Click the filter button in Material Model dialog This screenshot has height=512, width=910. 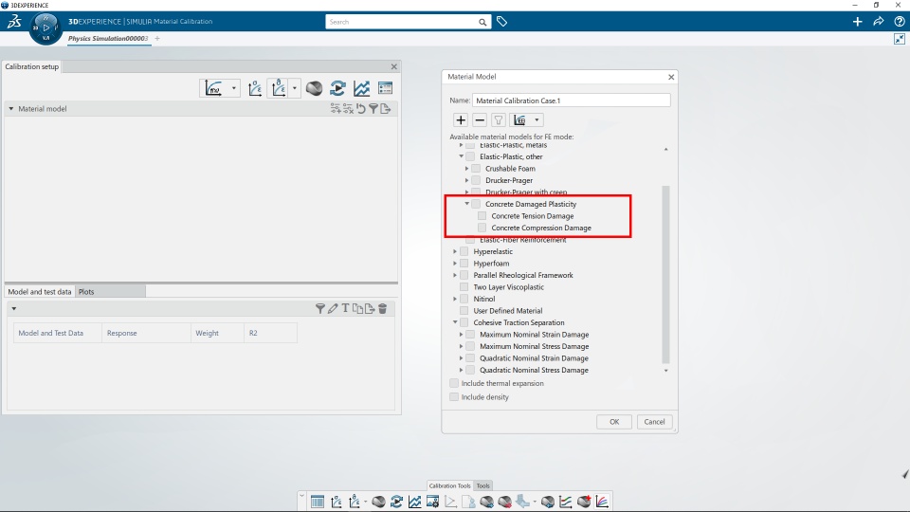[498, 120]
